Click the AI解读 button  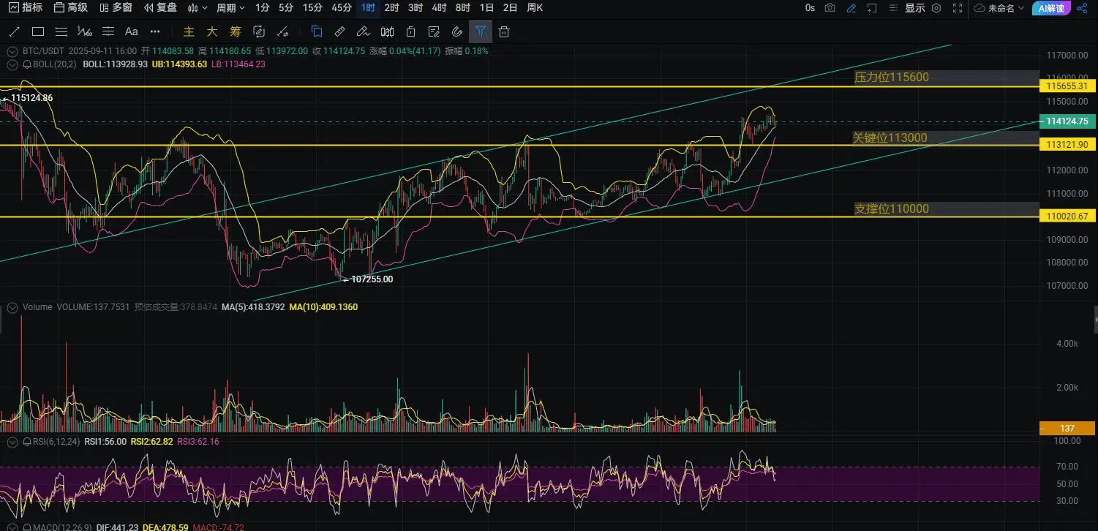coord(1052,8)
